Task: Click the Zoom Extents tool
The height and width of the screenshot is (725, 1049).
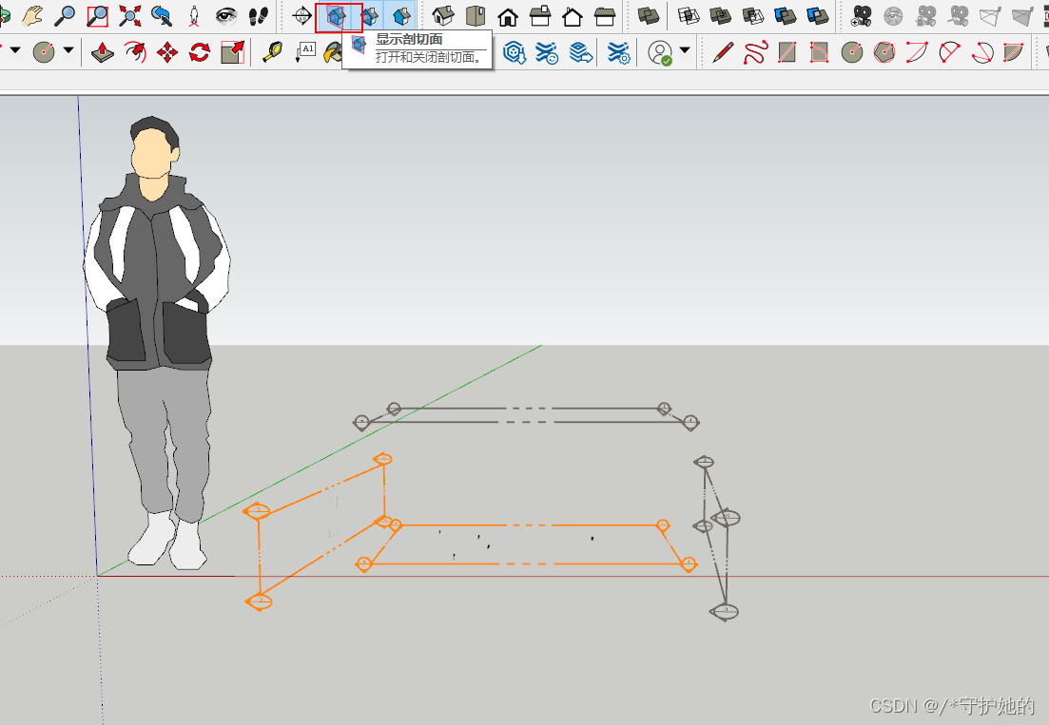Action: 129,15
